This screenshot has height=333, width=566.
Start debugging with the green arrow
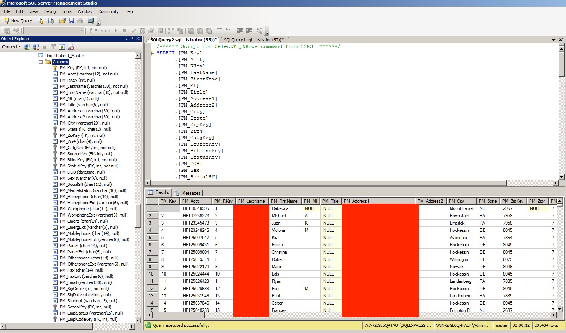[x=115, y=30]
